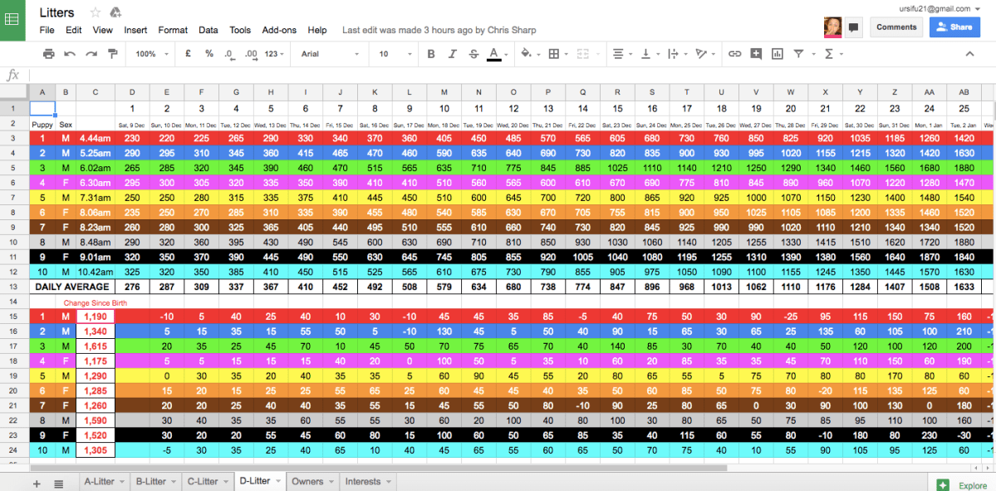
Task: Click the Print icon in toolbar
Action: tap(49, 54)
